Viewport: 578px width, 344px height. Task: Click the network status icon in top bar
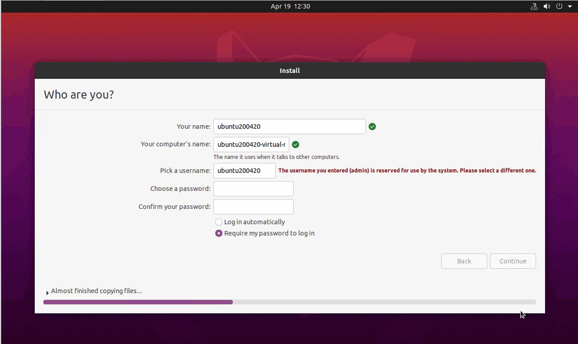pos(534,6)
